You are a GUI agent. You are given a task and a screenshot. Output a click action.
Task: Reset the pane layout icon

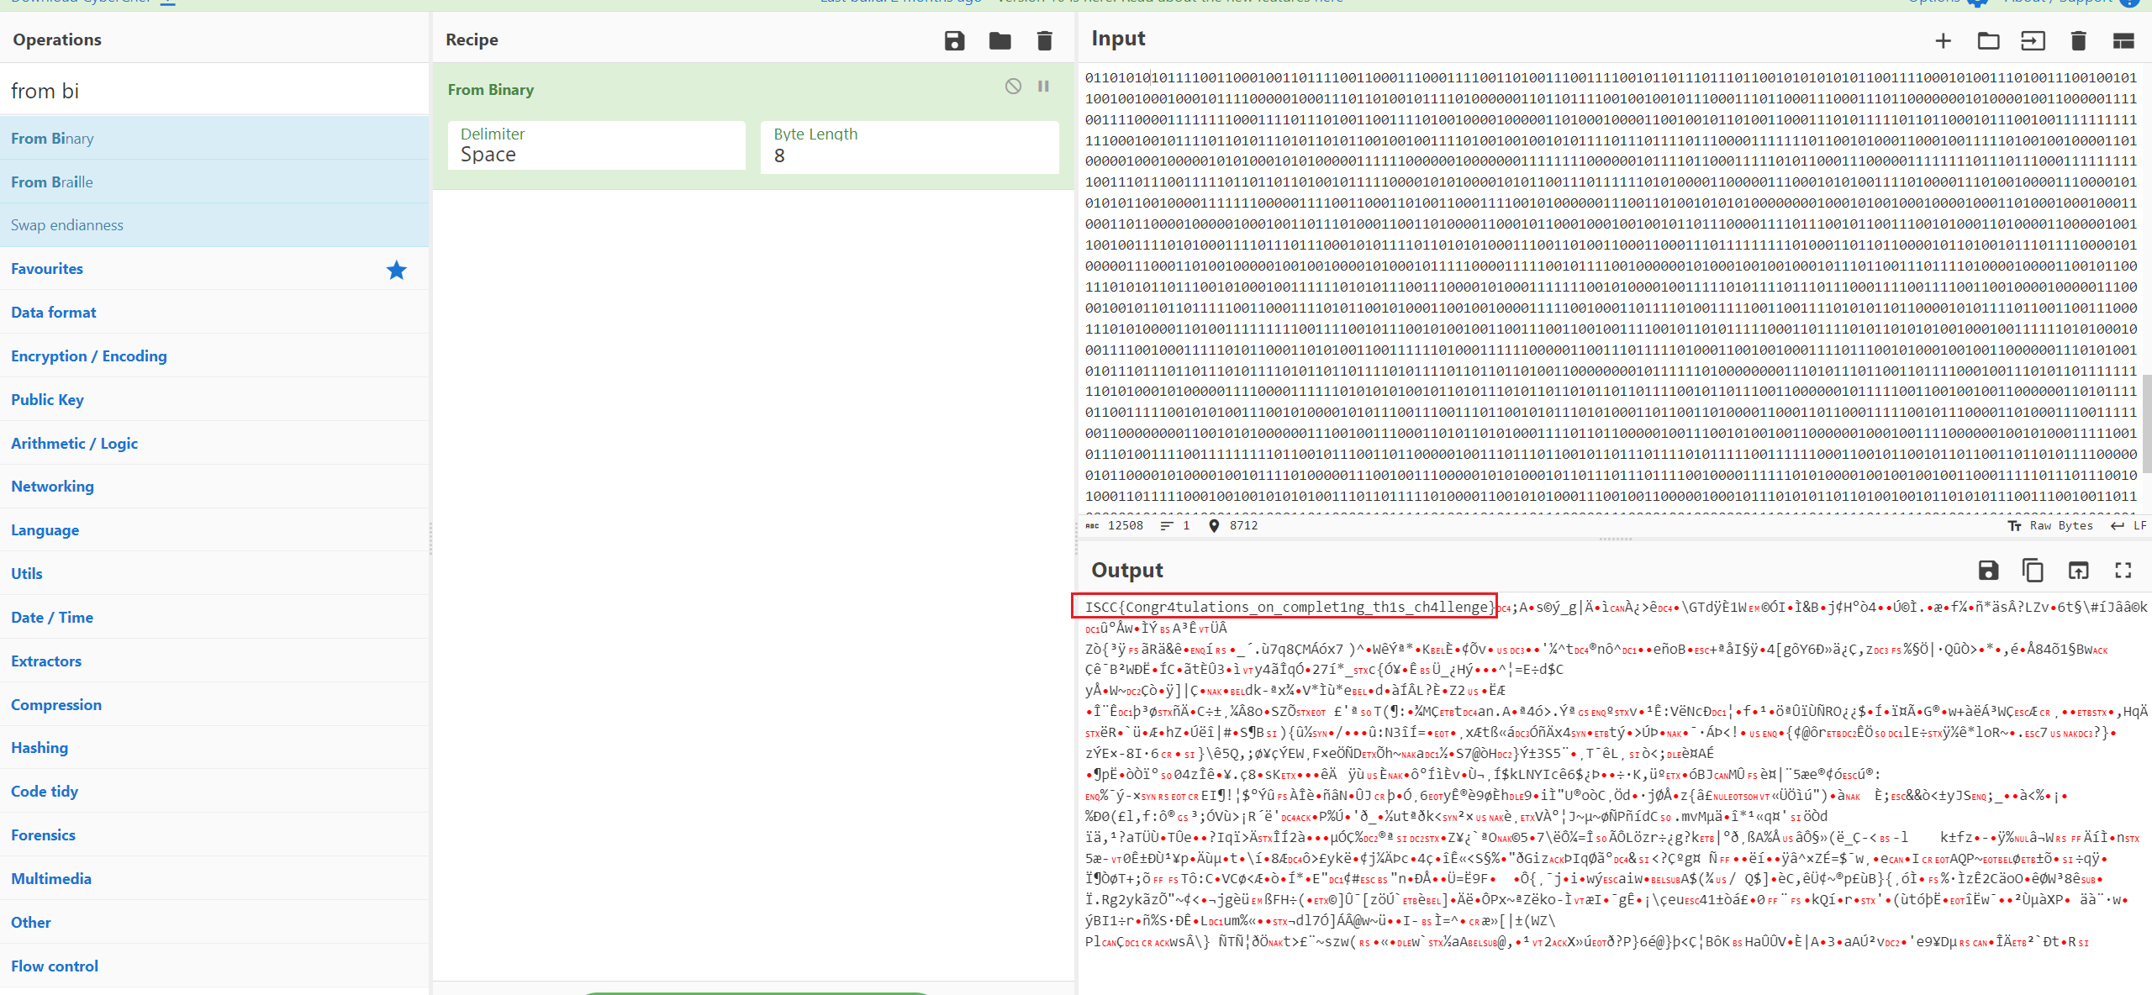coord(2123,40)
